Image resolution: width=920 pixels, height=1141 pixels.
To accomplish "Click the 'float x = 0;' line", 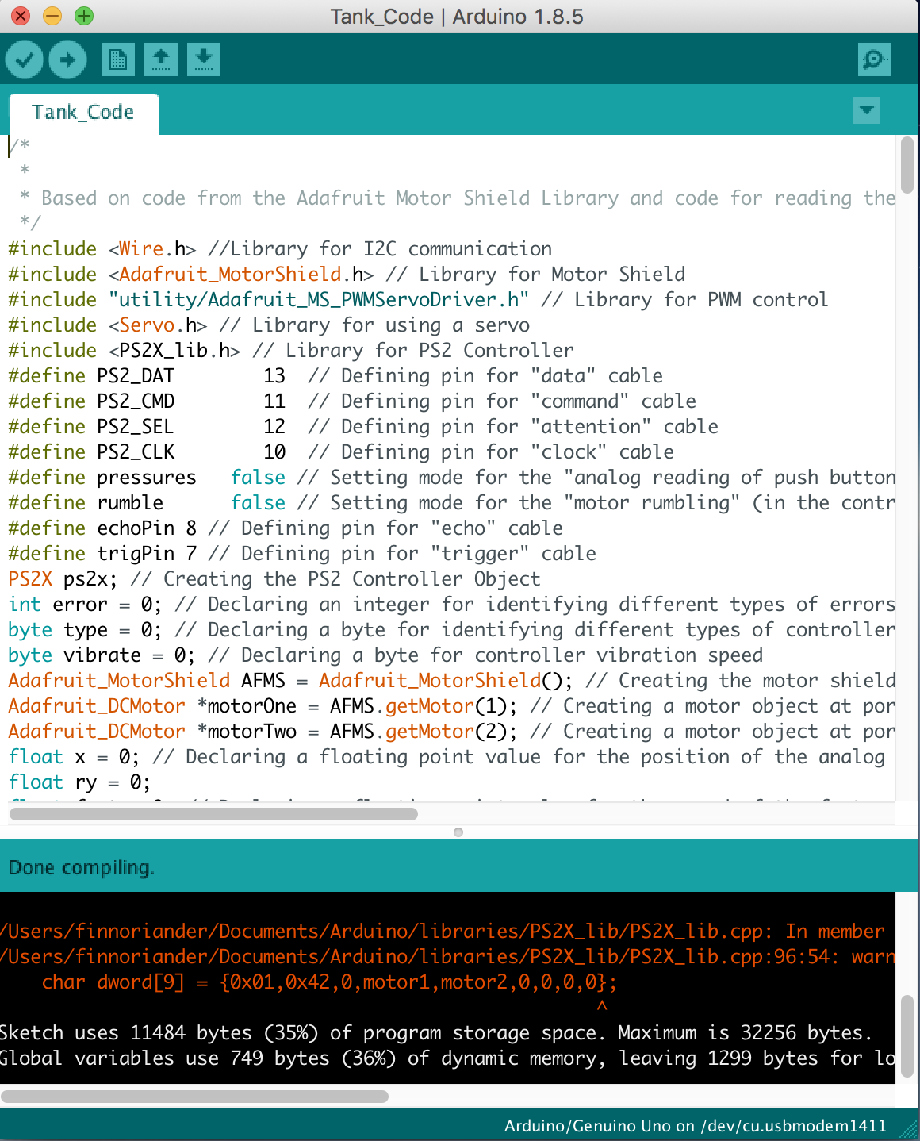I will (447, 757).
